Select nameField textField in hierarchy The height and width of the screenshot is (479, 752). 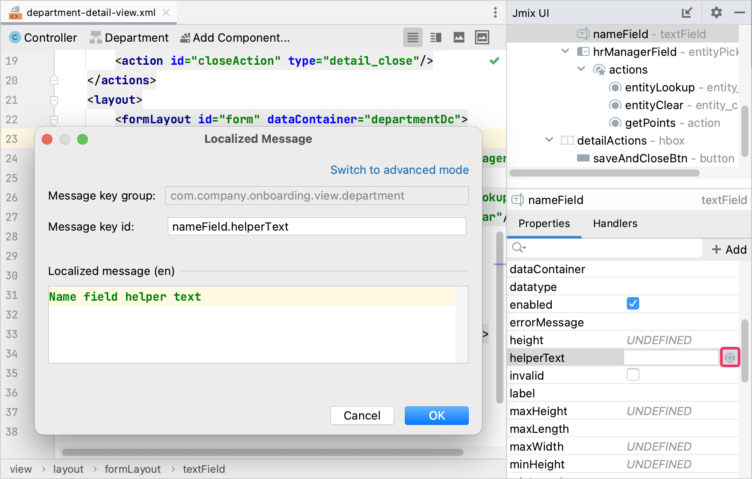(x=622, y=34)
